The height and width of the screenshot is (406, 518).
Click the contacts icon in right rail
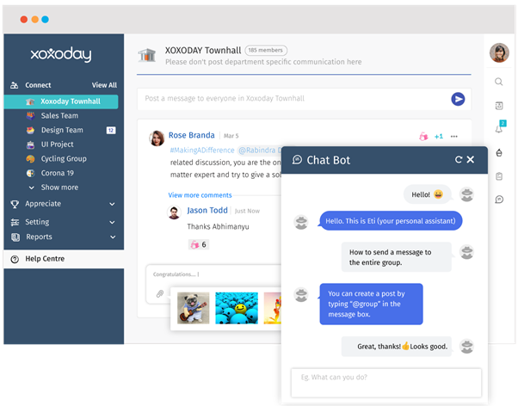pos(499,106)
